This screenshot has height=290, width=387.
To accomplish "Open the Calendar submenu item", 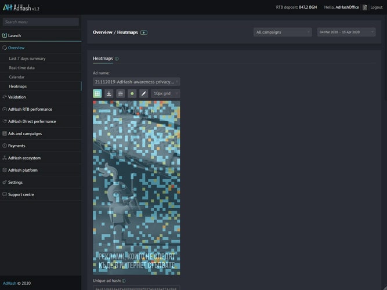I will 17,77.
